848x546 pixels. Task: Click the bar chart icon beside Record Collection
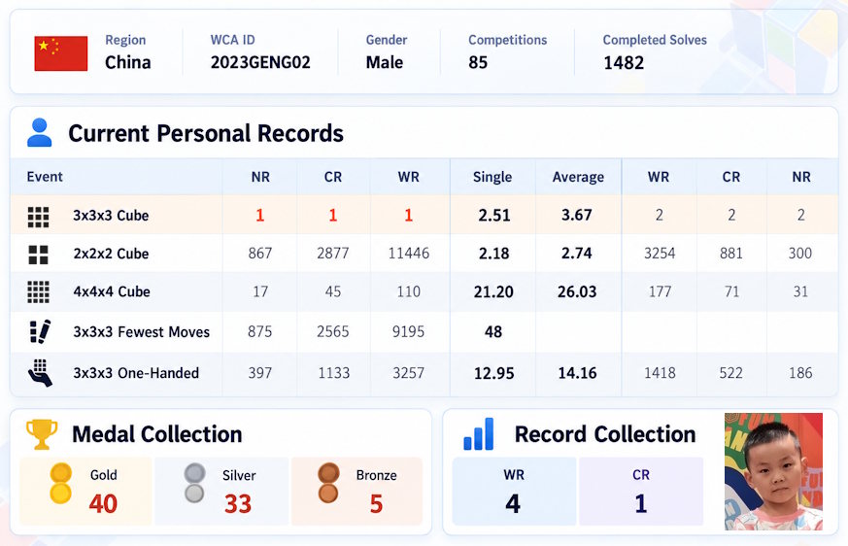tap(479, 434)
